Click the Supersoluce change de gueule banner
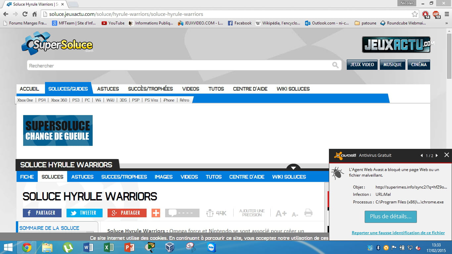The image size is (452, 254). [x=58, y=130]
